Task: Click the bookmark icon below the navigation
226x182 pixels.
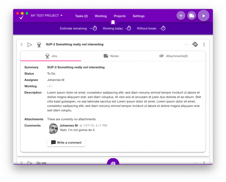Action: (113, 22)
